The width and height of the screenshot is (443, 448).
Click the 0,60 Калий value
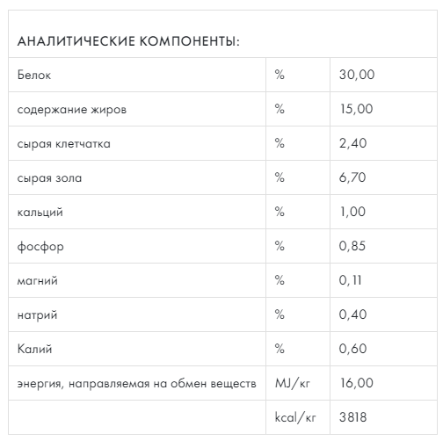point(352,349)
